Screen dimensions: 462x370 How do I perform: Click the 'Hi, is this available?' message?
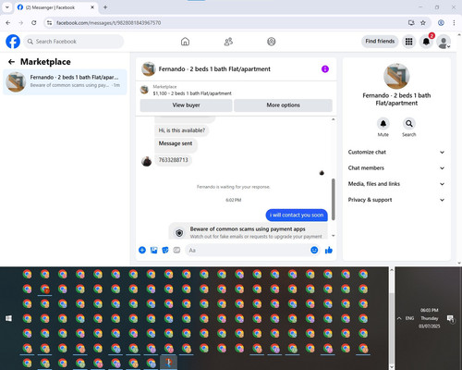click(182, 130)
